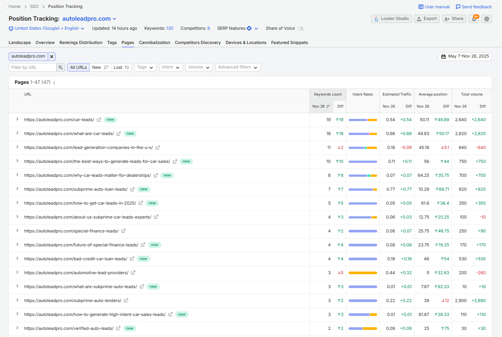The height and width of the screenshot is (337, 502).
Task: Switch to the Rankings Distribution tab
Action: pos(81,43)
